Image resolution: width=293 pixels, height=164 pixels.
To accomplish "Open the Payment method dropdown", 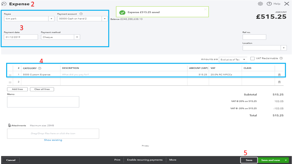I will 77,37.
